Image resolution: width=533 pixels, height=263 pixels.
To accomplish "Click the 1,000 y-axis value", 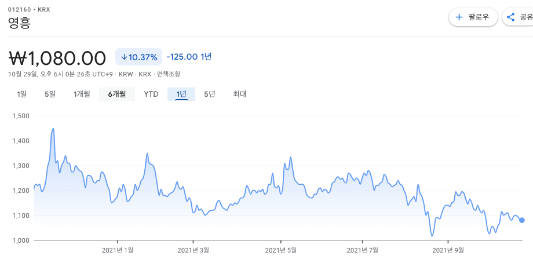I will point(21,240).
